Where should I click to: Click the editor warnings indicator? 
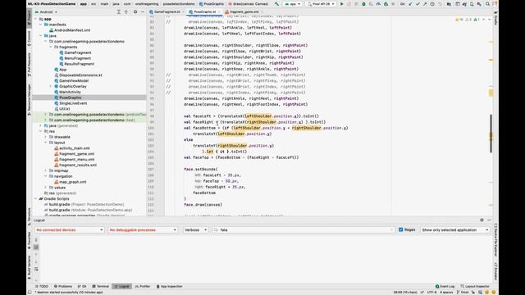coord(468,20)
